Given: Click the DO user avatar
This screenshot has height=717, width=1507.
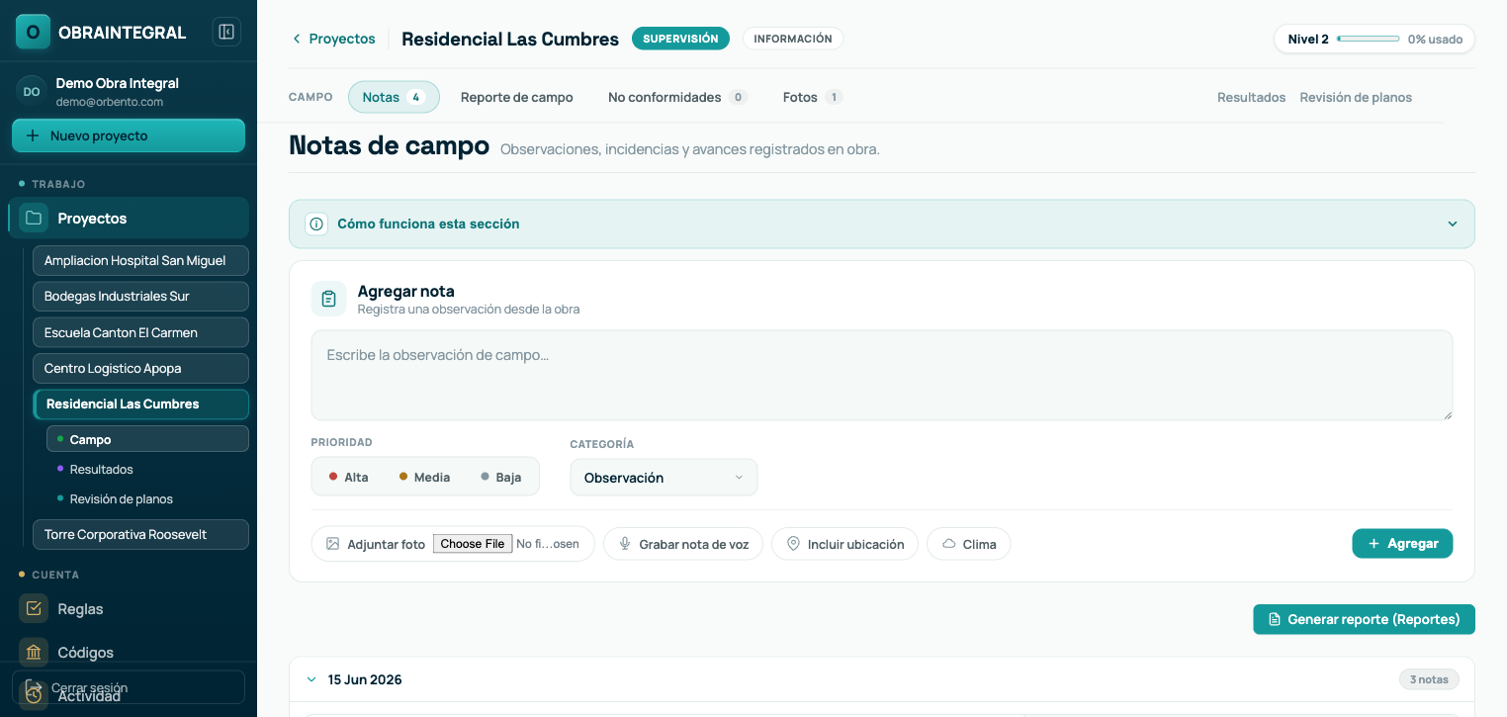Looking at the screenshot, I should click(x=32, y=91).
